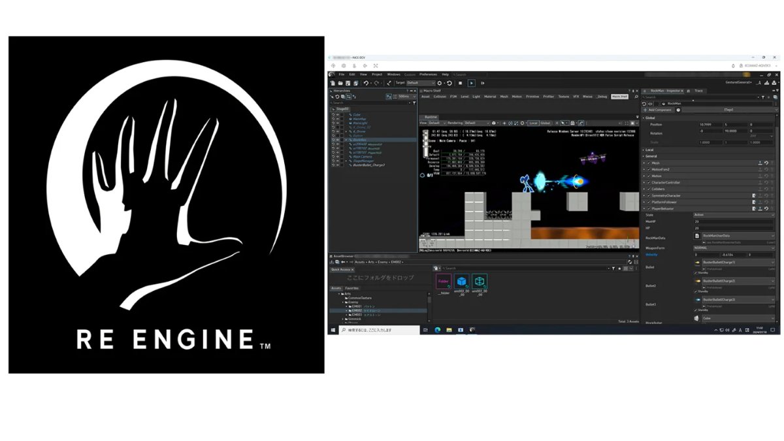Open the BusterBulletCharge1 Bullet dropdown
The width and height of the screenshot is (784, 441).
(x=738, y=262)
